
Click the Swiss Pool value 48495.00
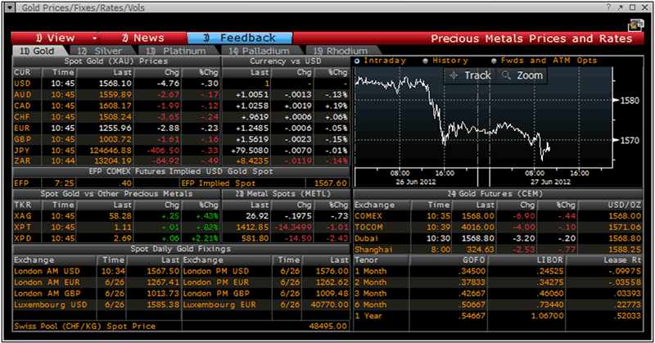[x=328, y=327]
